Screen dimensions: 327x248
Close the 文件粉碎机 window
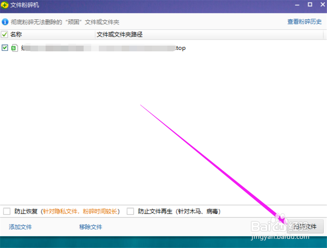(x=322, y=5)
